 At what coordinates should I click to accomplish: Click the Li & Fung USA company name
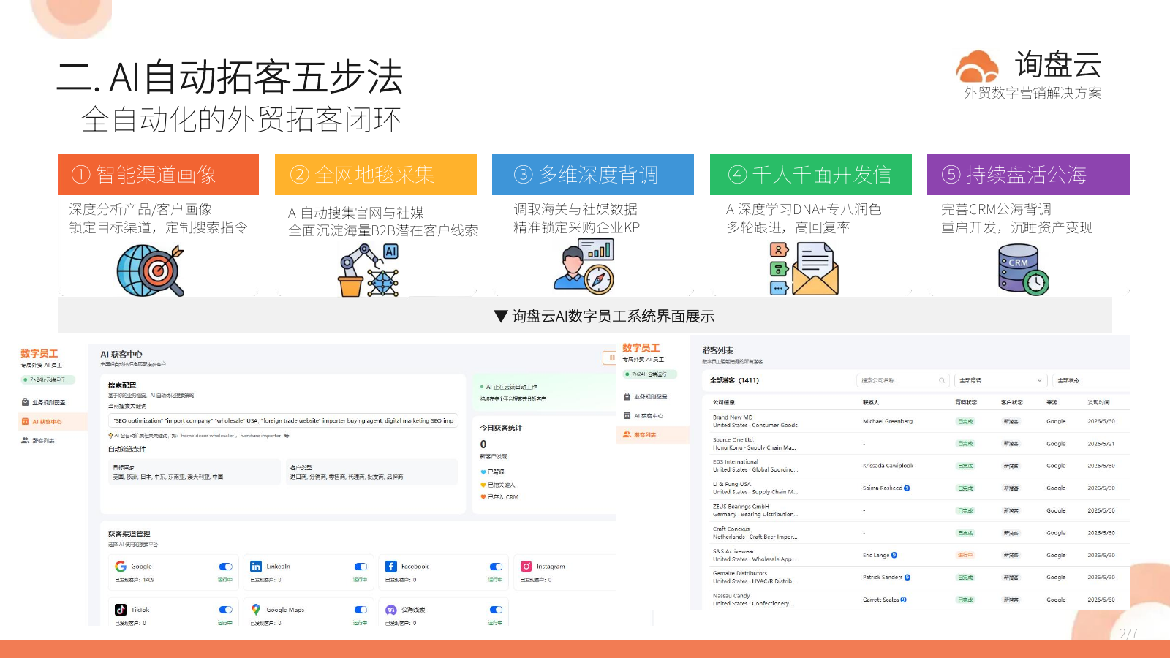pos(732,484)
